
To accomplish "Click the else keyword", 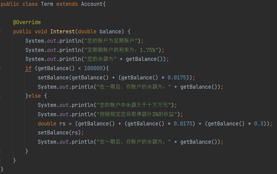I will point(35,96).
